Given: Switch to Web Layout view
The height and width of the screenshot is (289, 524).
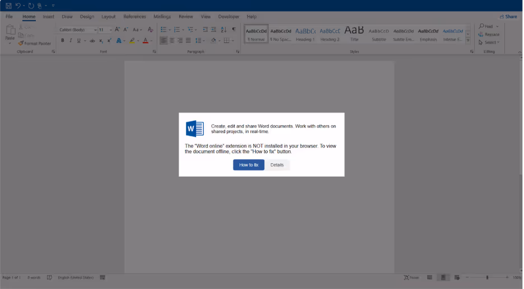Looking at the screenshot, I should pyautogui.click(x=457, y=278).
